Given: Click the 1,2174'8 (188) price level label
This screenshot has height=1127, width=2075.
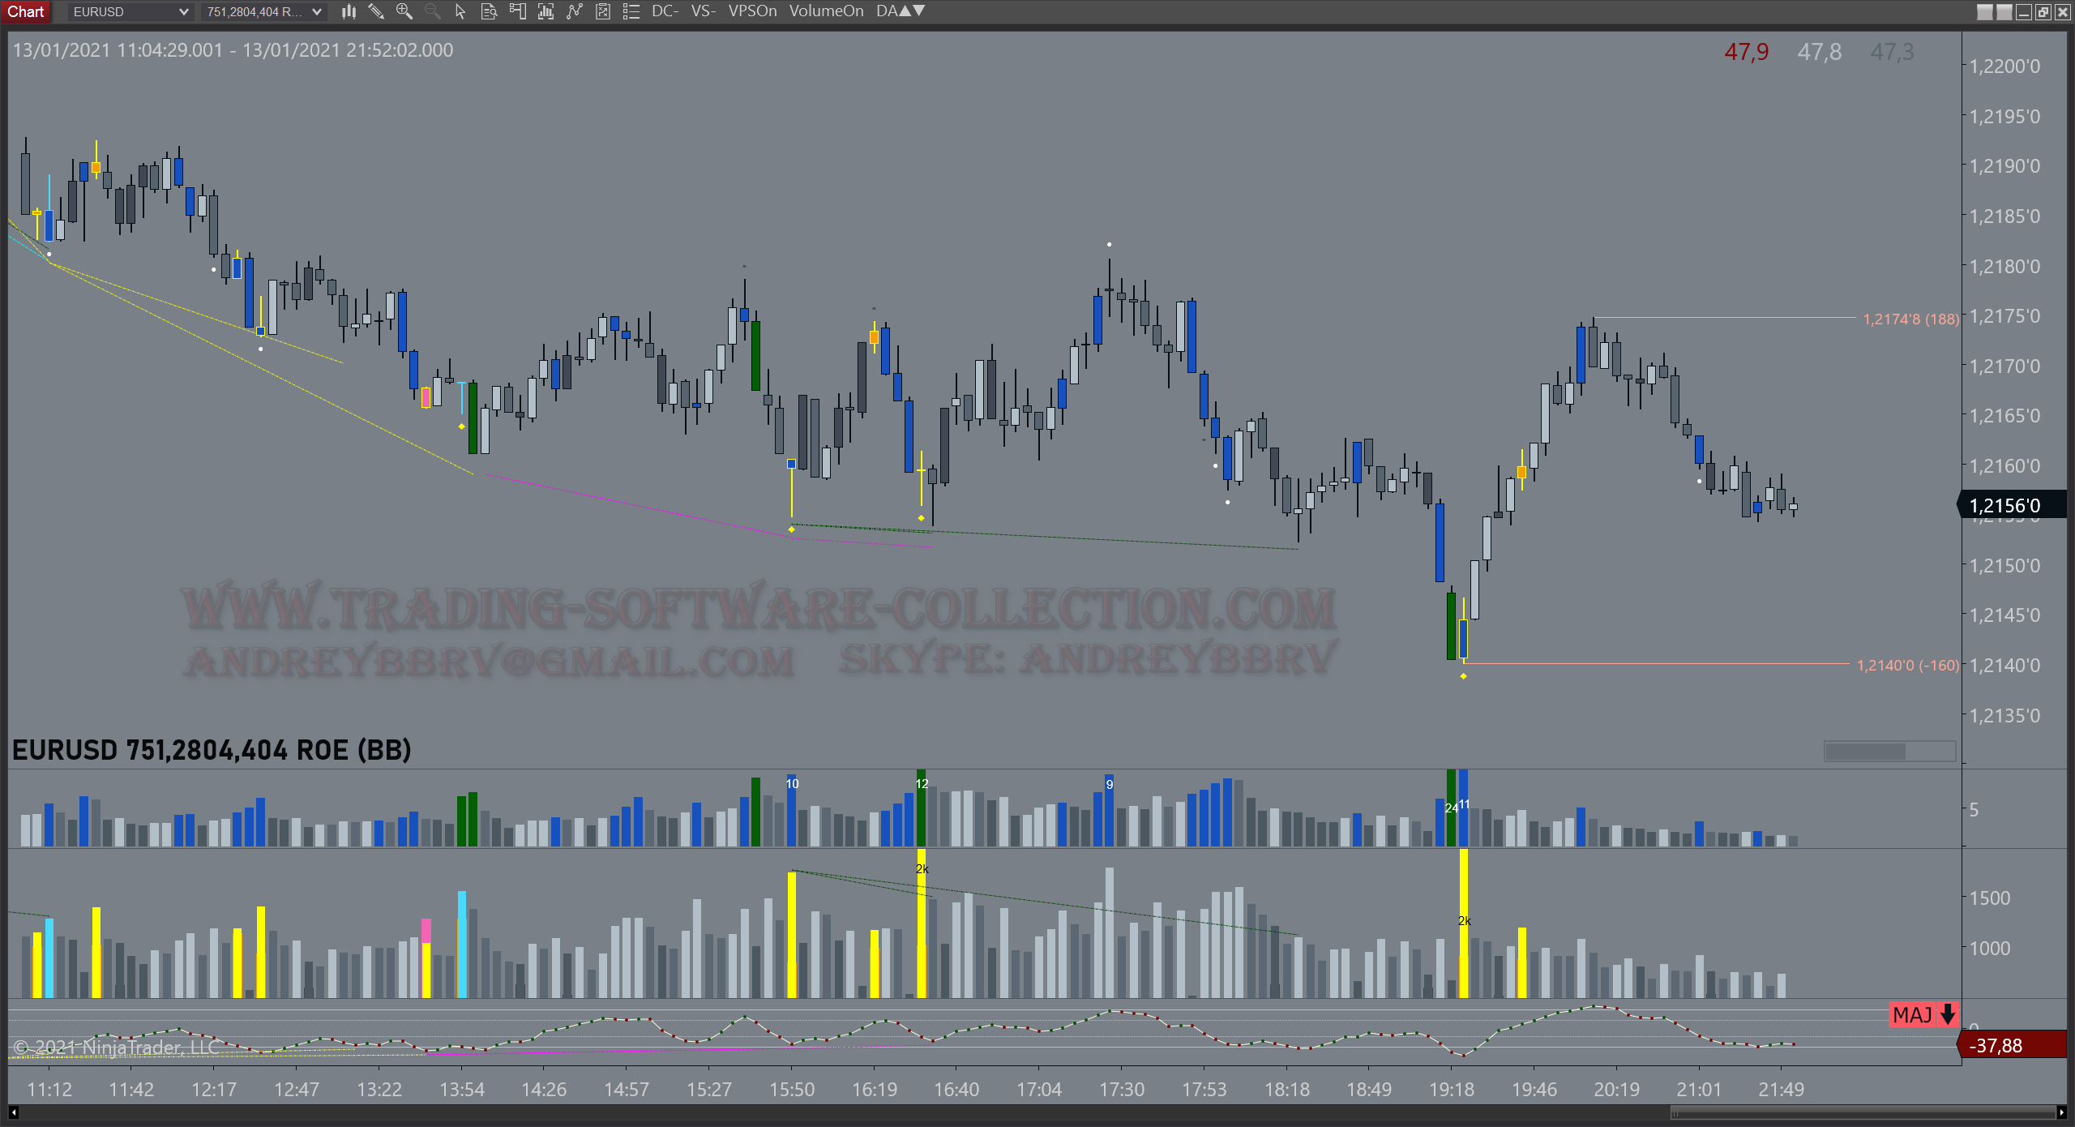Looking at the screenshot, I should pyautogui.click(x=1910, y=319).
